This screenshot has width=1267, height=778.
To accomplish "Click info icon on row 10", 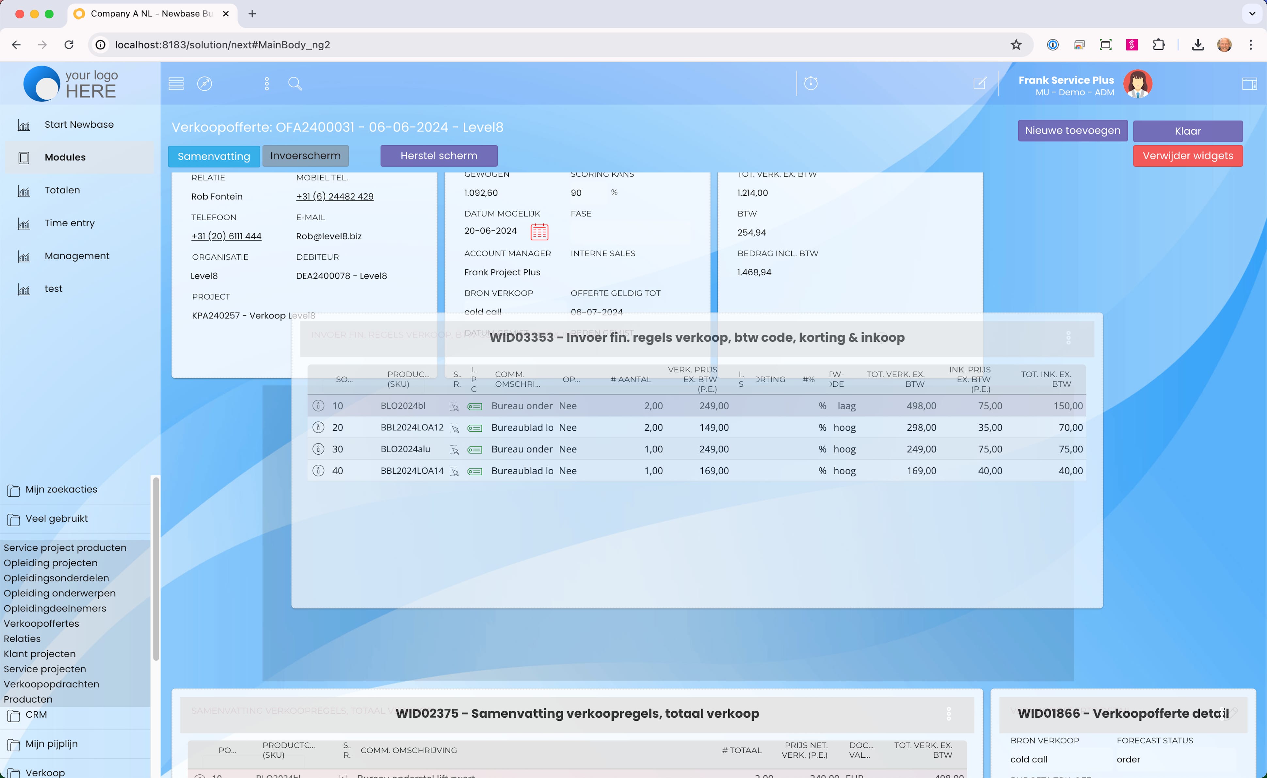I will tap(318, 405).
